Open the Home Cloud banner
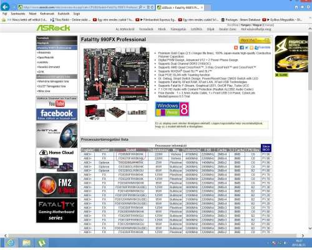Image resolution: width=312 pixels, height=250 pixels. (57, 161)
